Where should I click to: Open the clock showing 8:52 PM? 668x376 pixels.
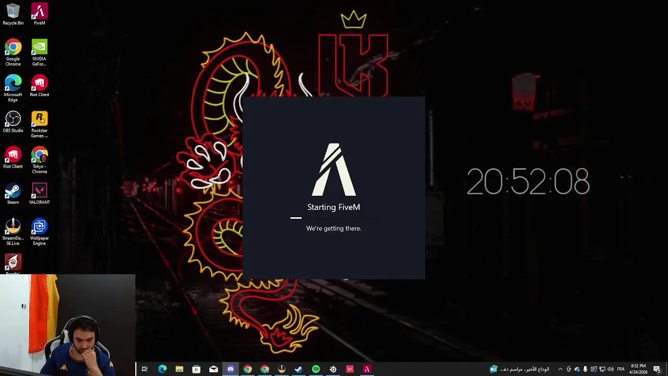[x=639, y=369]
